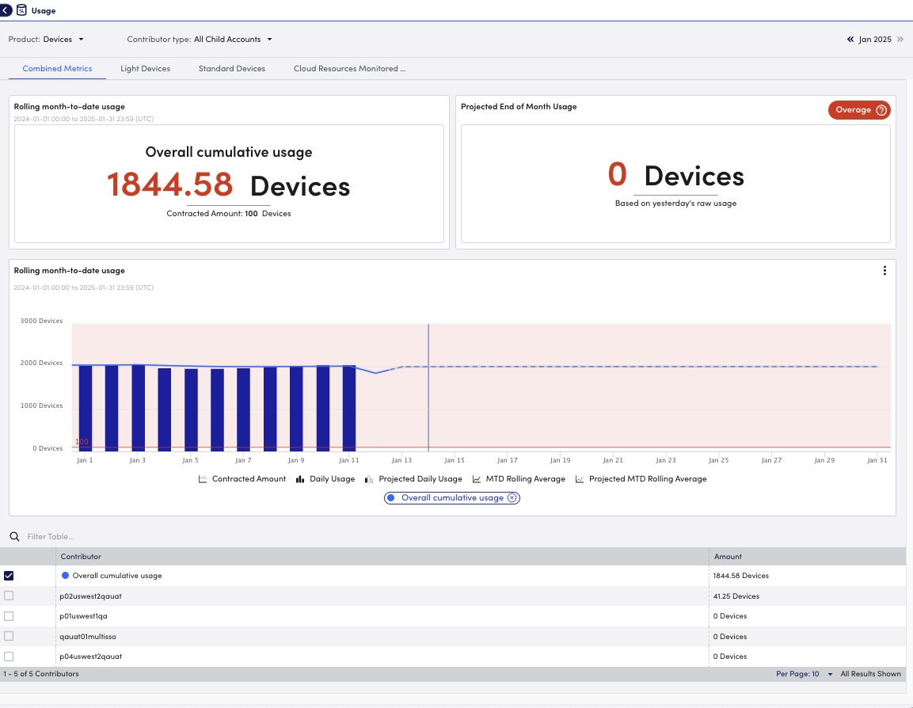Image resolution: width=913 pixels, height=708 pixels.
Task: Toggle MTD Rolling Average legend label
Action: click(x=525, y=478)
